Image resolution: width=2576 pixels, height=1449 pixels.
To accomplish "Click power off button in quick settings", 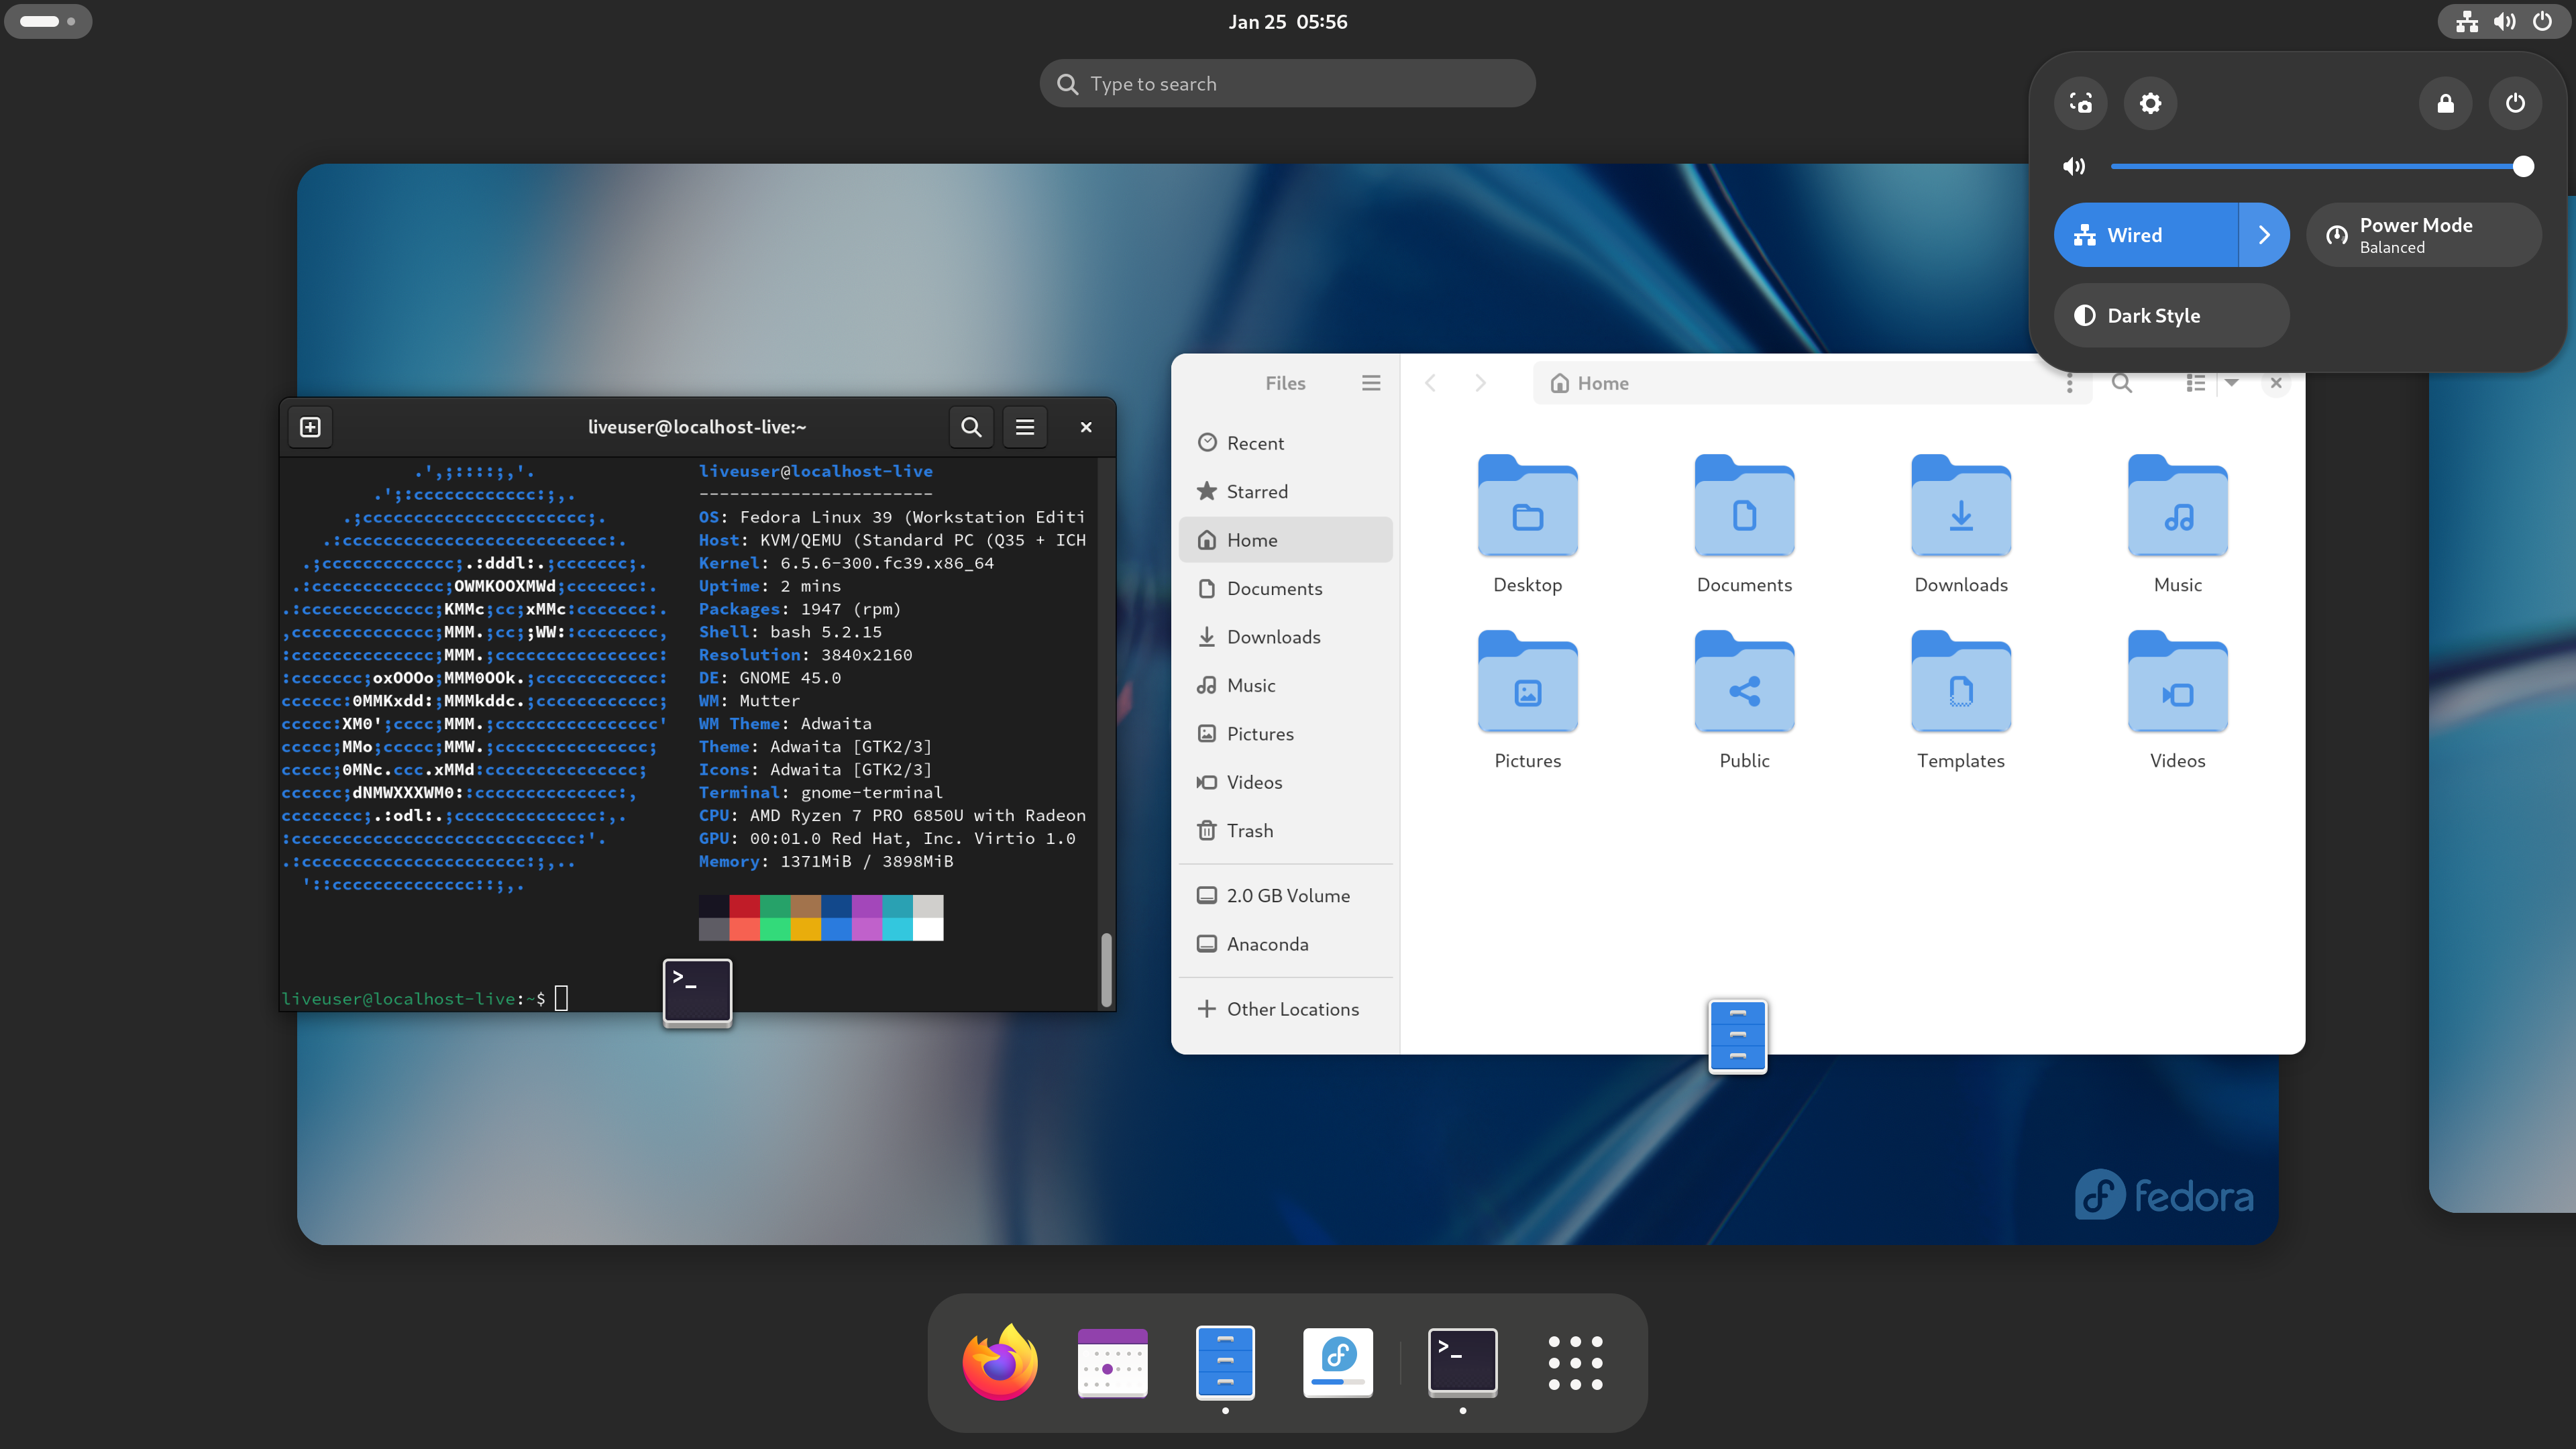I will pos(2514,103).
